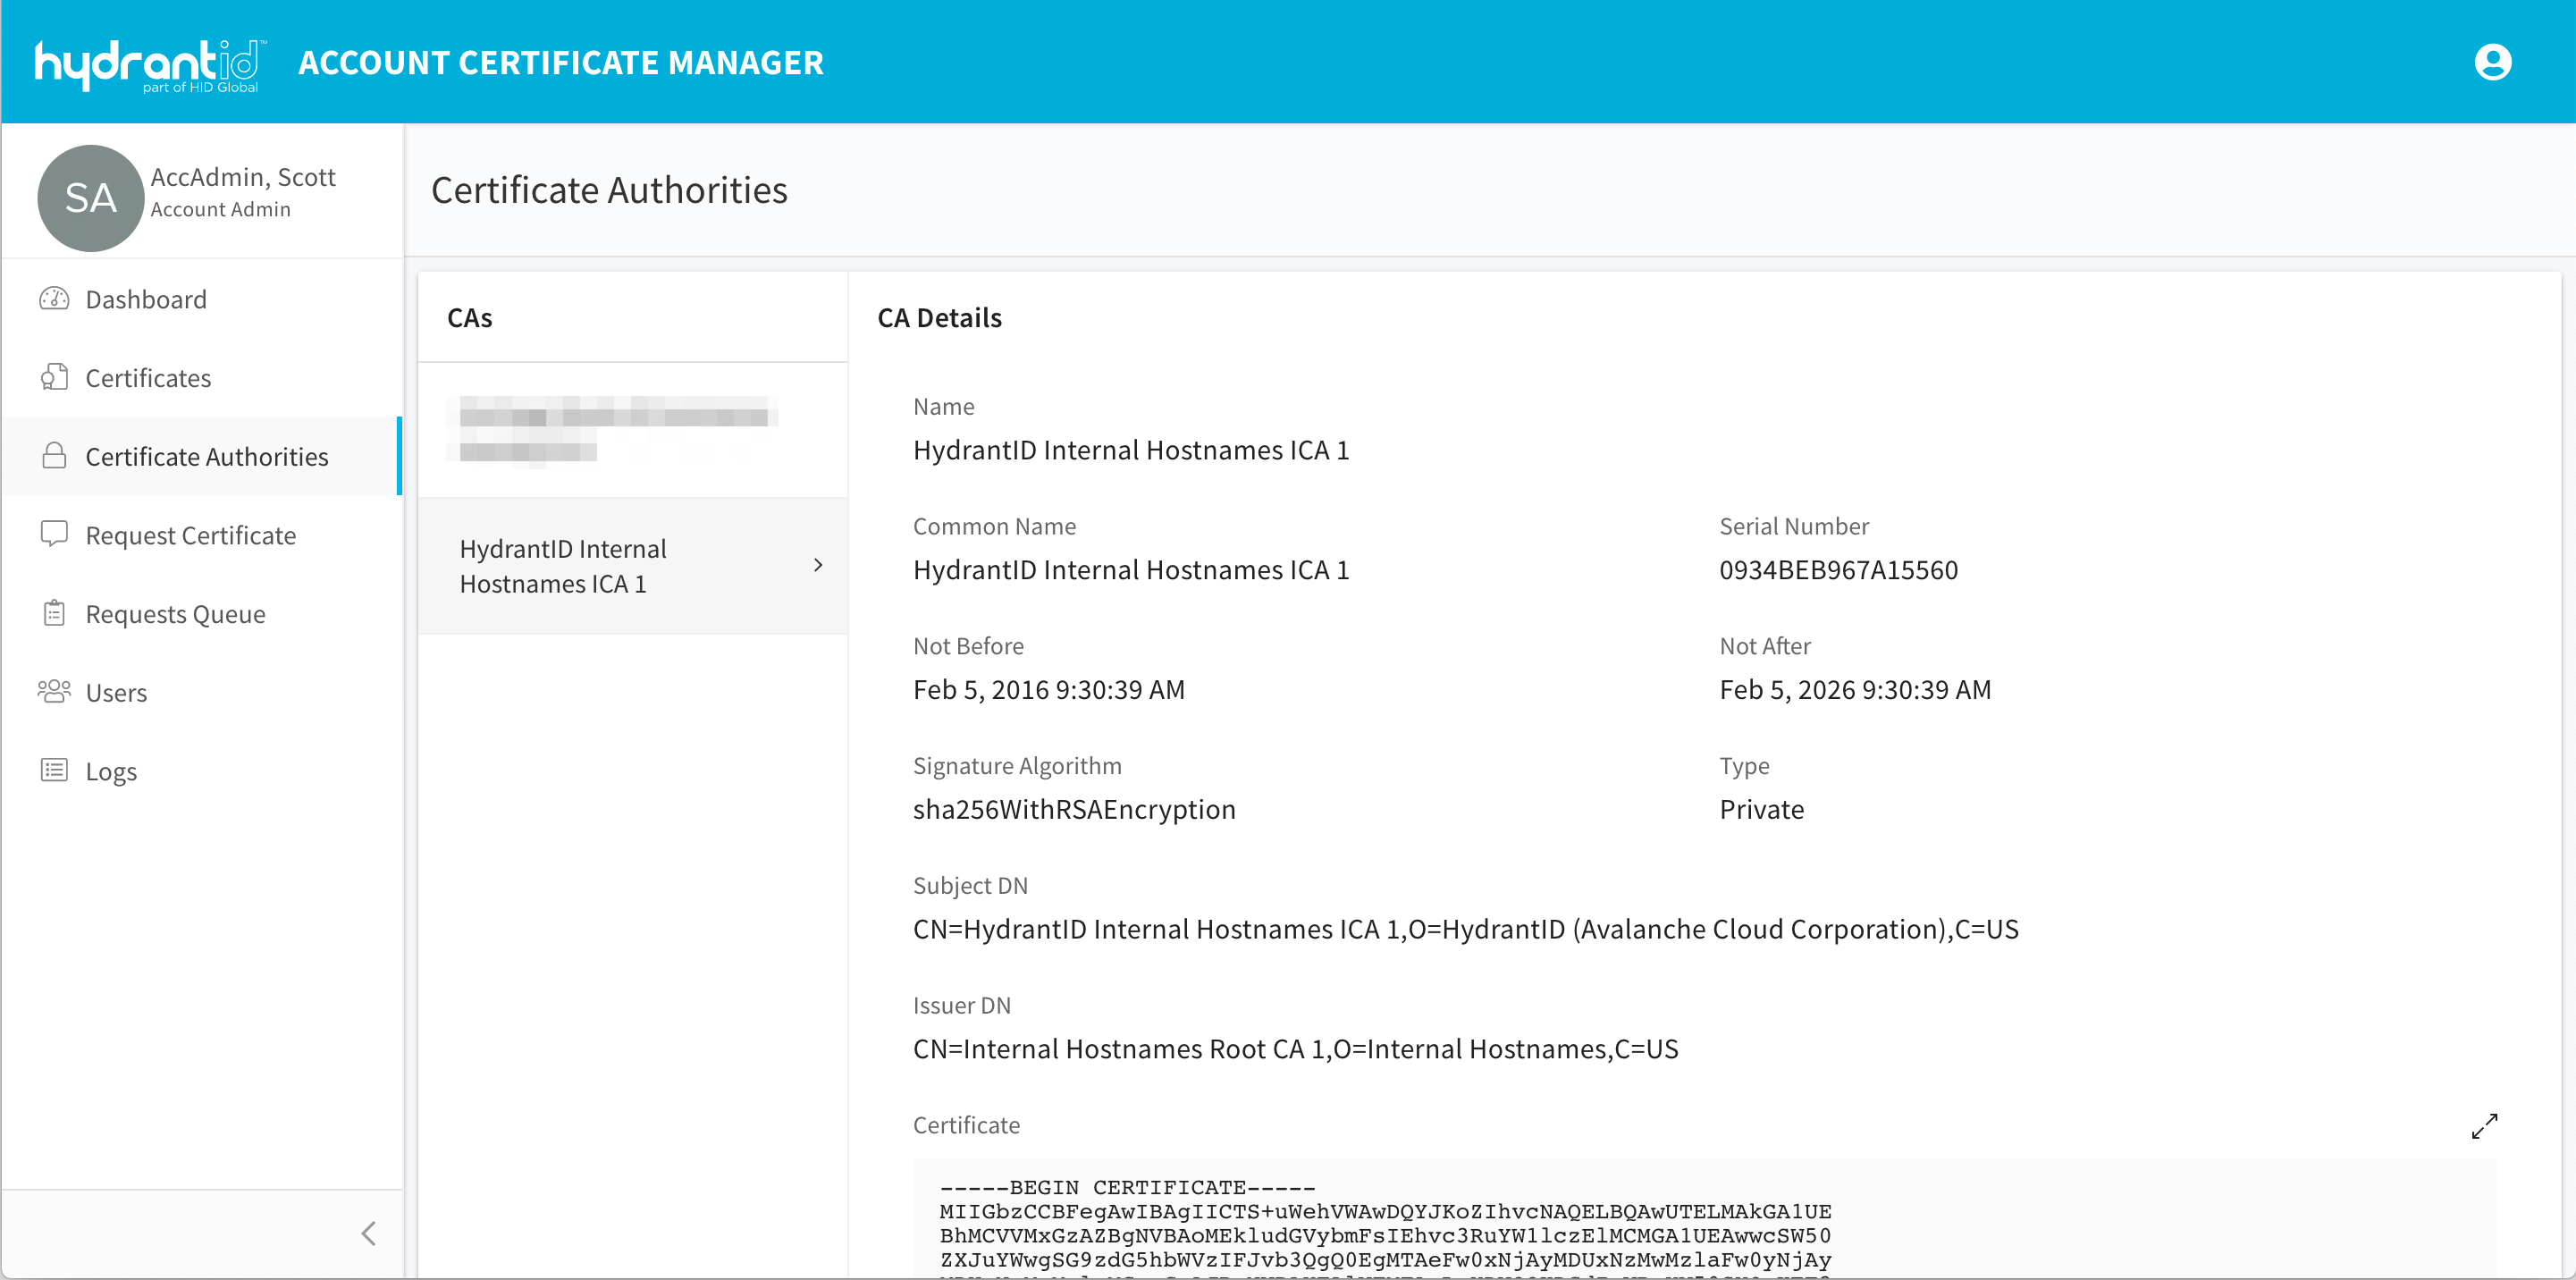
Task: Click the certificate text box
Action: (1704, 1218)
